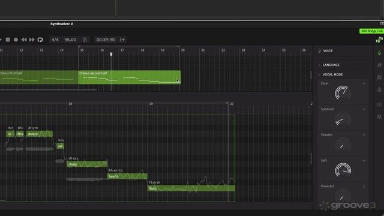Click the Synthesizer V logo icon
The image size is (384, 216).
pos(379,40)
